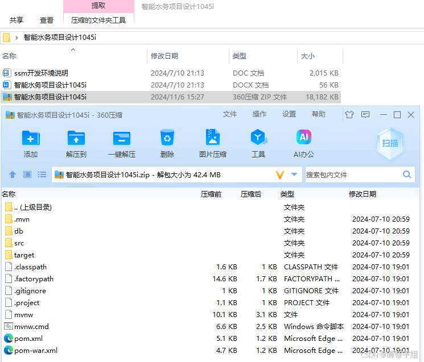Go up one level with the blue arrow
The height and width of the screenshot is (362, 424).
click(x=13, y=174)
